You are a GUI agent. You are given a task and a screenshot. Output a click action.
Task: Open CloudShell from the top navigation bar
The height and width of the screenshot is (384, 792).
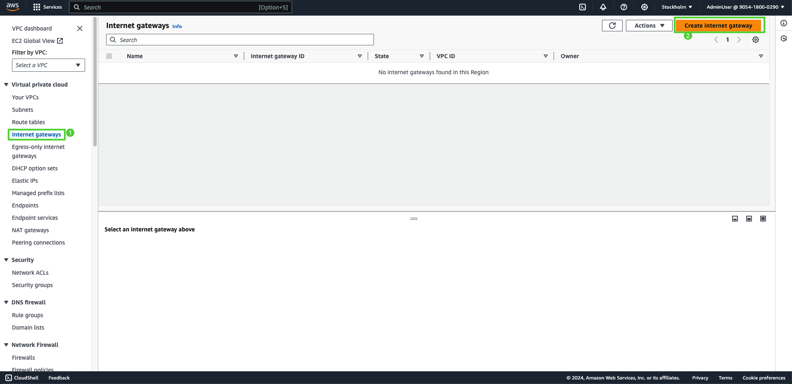pyautogui.click(x=583, y=7)
